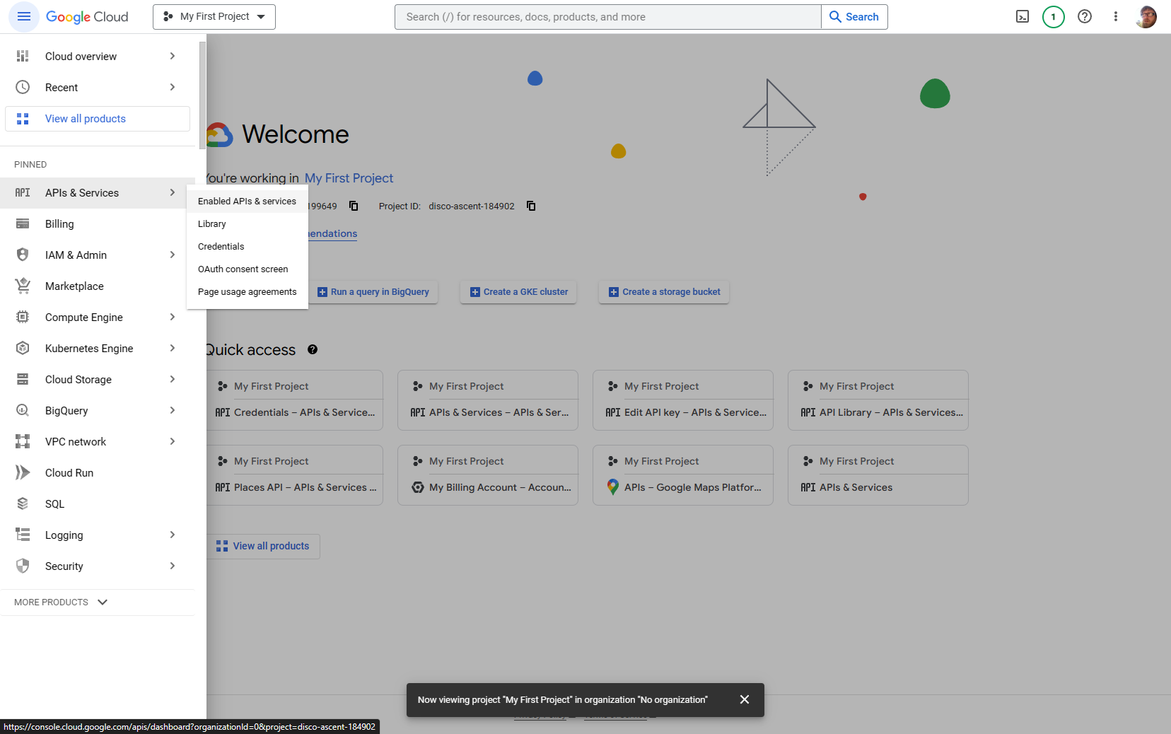Click the SQL layers icon

point(23,503)
